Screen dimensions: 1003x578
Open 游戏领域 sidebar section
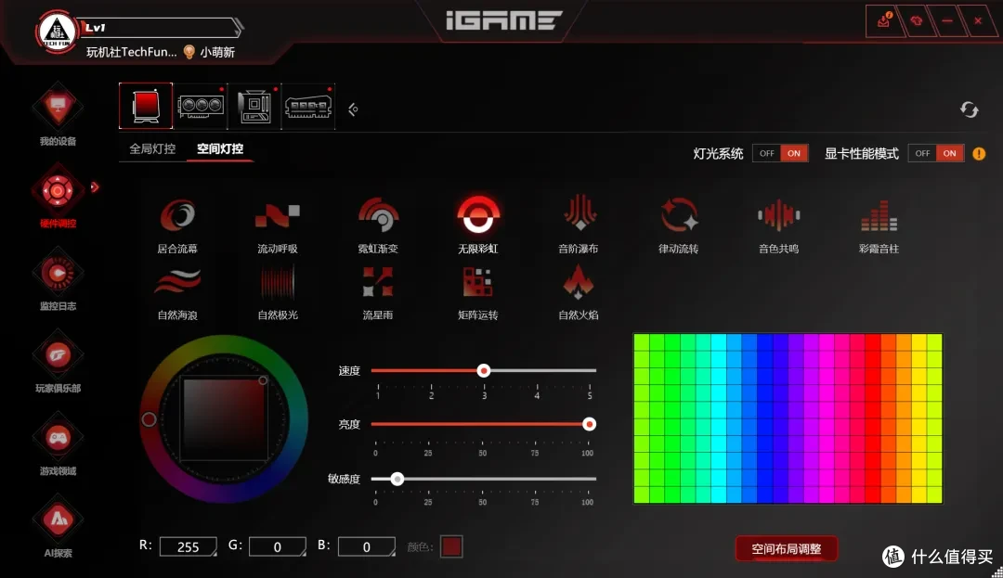(58, 445)
